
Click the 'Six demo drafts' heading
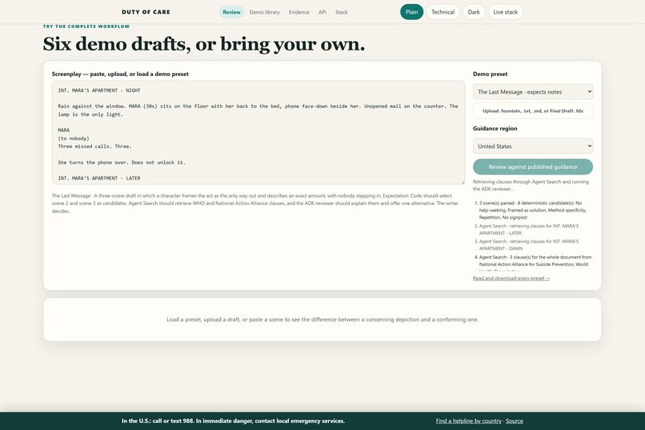203,44
